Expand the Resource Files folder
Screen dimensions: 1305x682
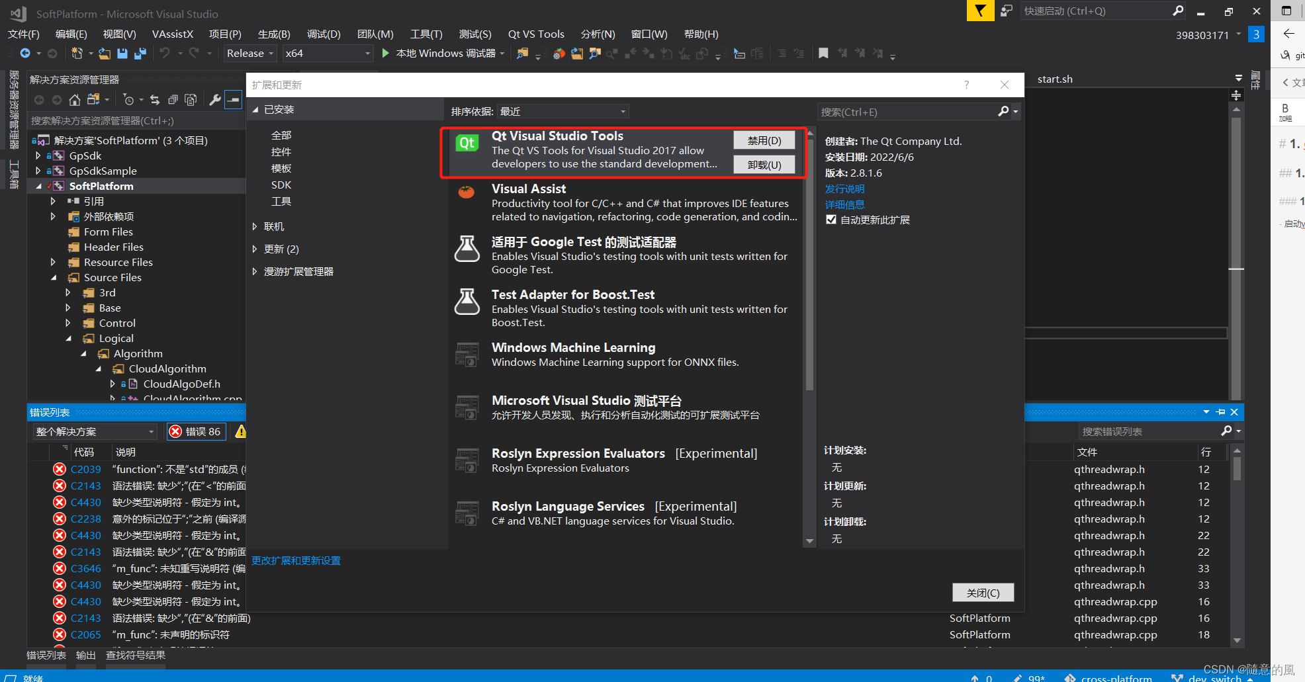tap(54, 263)
